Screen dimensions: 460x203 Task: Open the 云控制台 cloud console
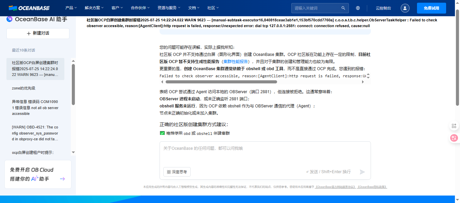[383, 8]
